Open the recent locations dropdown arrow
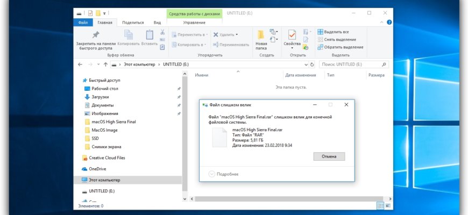Viewport: 468px width, 215px height. pyautogui.click(x=98, y=64)
